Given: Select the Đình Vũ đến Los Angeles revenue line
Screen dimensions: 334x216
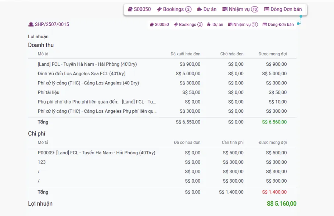Looking at the screenshot, I should [x=162, y=73].
